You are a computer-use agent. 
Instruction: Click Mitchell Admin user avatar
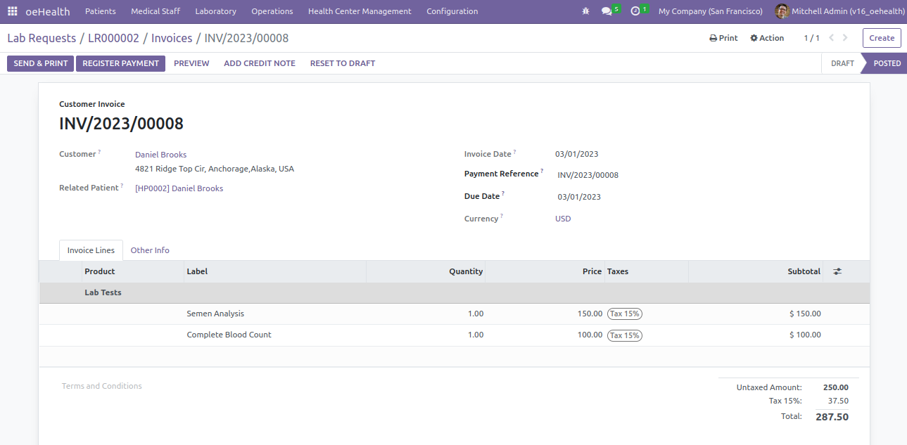[x=782, y=11]
